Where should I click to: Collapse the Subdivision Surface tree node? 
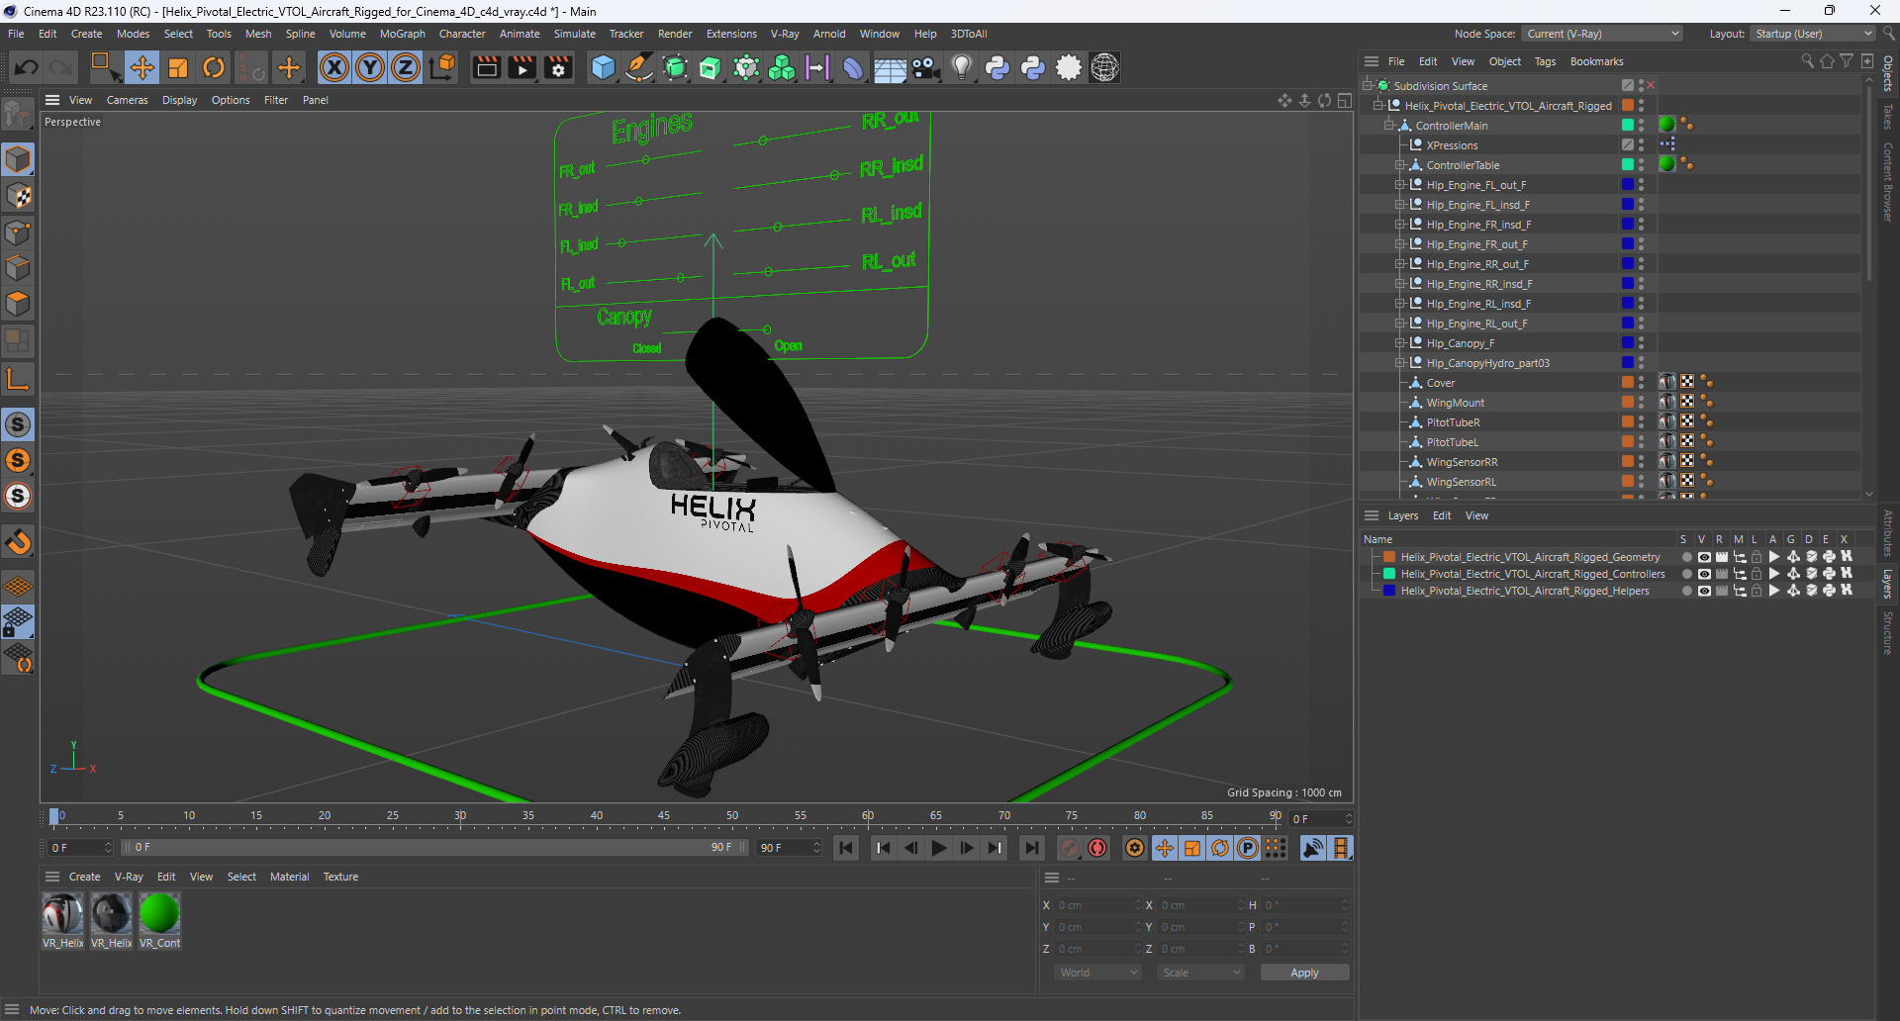(1367, 85)
